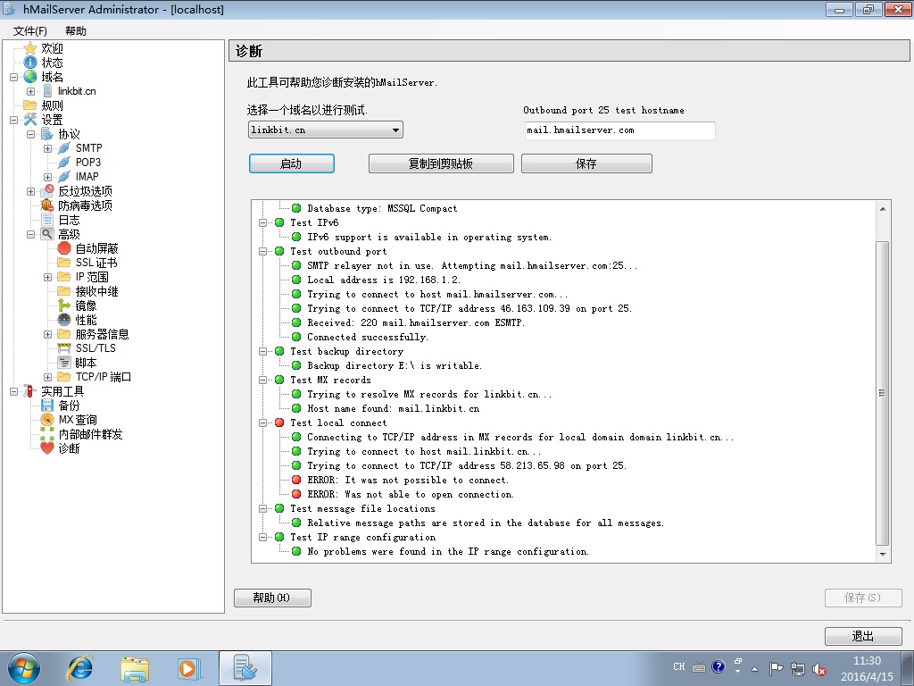The height and width of the screenshot is (686, 914).
Task: Open the 帮助 menu
Action: 76,31
